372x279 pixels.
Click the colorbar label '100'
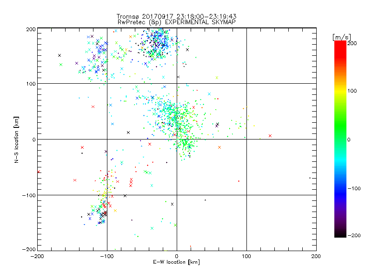[352, 91]
